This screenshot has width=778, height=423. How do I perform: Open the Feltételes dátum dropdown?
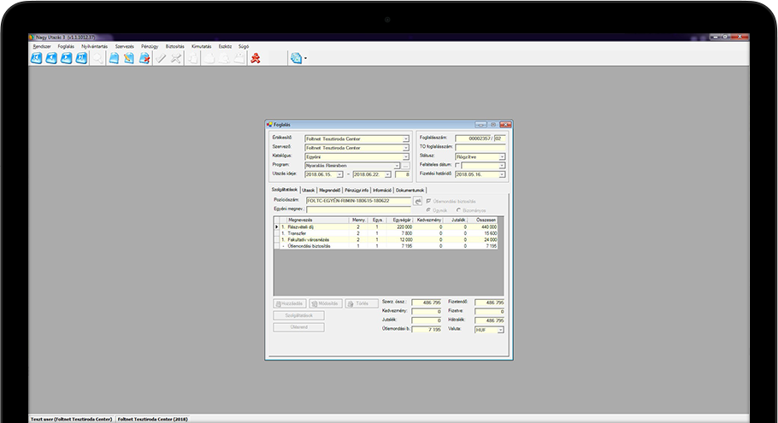502,166
